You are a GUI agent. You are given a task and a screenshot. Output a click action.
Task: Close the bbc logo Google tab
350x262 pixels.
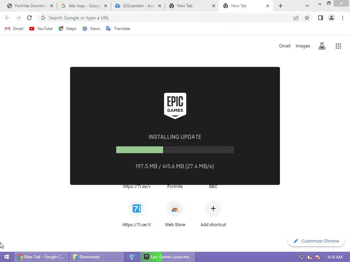pyautogui.click(x=106, y=6)
